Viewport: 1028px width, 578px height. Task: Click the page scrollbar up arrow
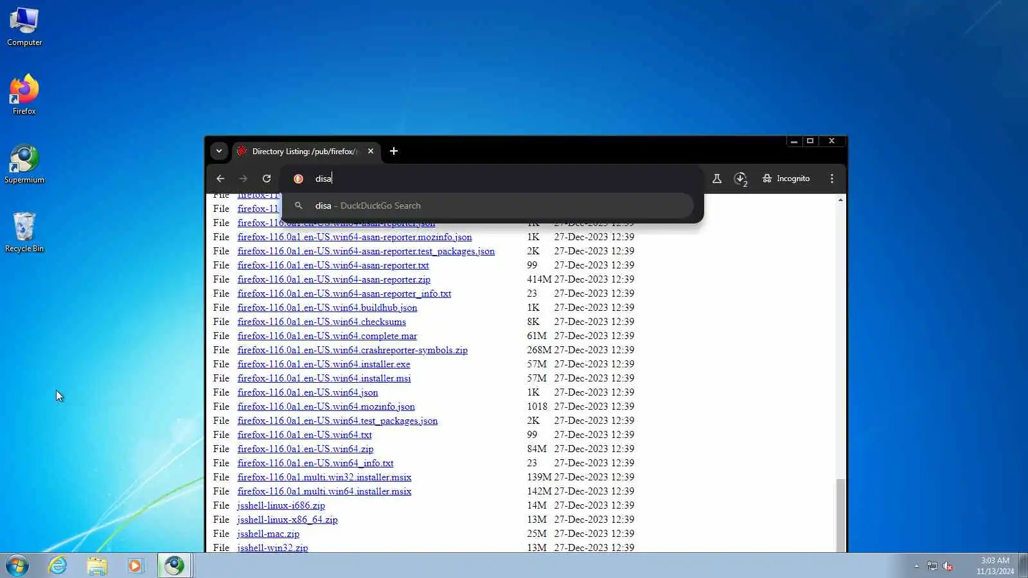click(840, 200)
